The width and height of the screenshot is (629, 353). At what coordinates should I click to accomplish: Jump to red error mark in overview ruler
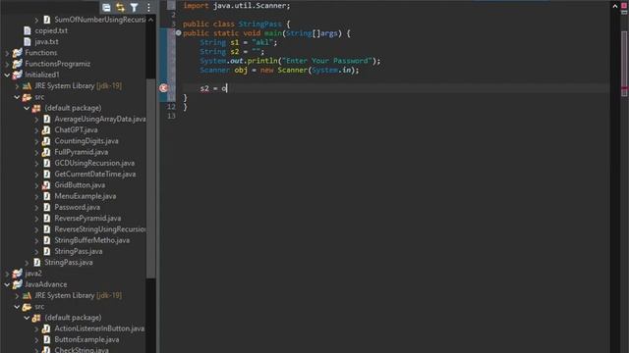624,88
